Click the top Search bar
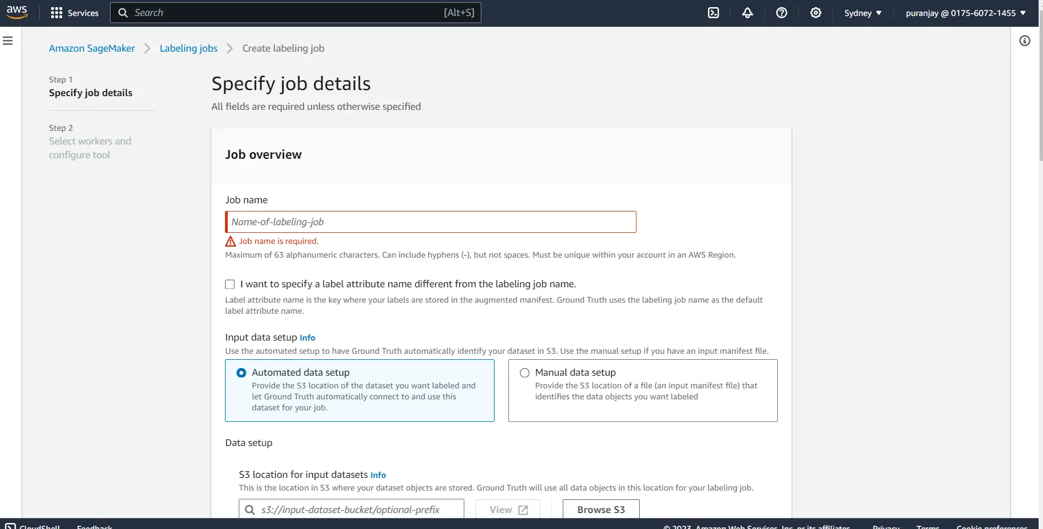Viewport: 1043px width, 529px height. click(295, 13)
